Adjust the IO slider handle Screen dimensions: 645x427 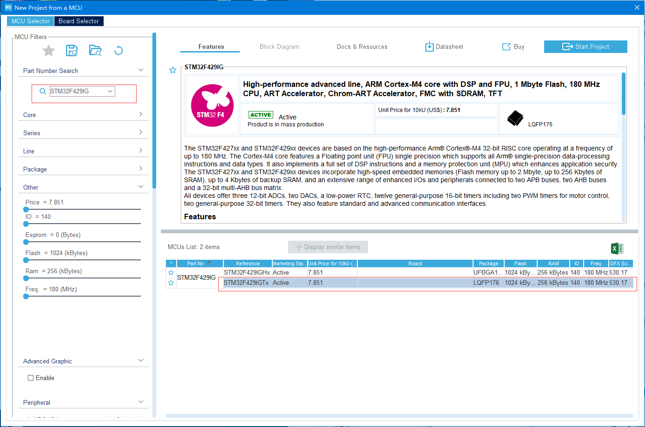(26, 224)
